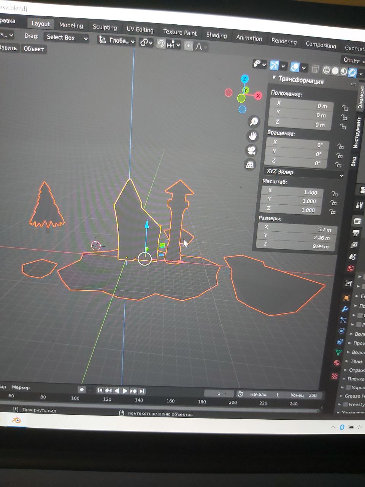Toggle lock for Position X field

[x=345, y=108]
